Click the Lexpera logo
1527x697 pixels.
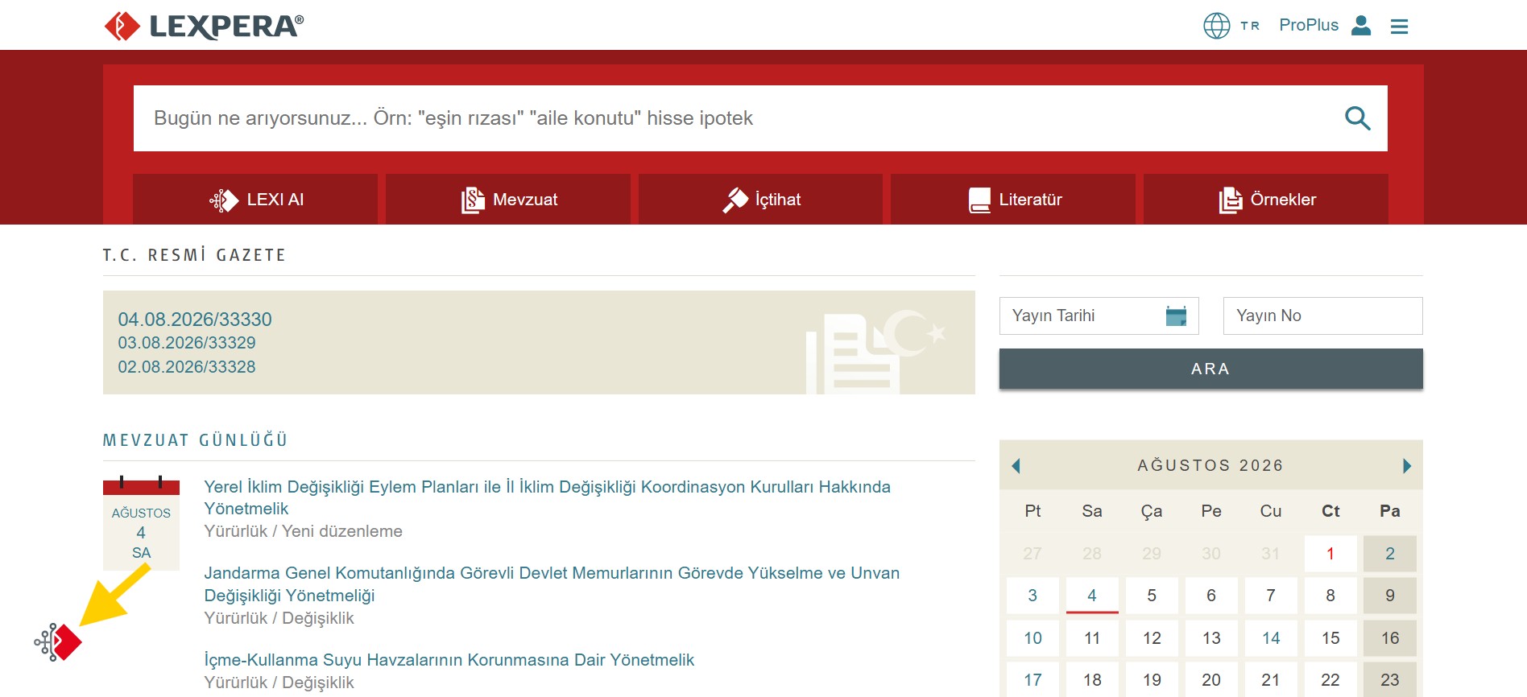click(205, 26)
